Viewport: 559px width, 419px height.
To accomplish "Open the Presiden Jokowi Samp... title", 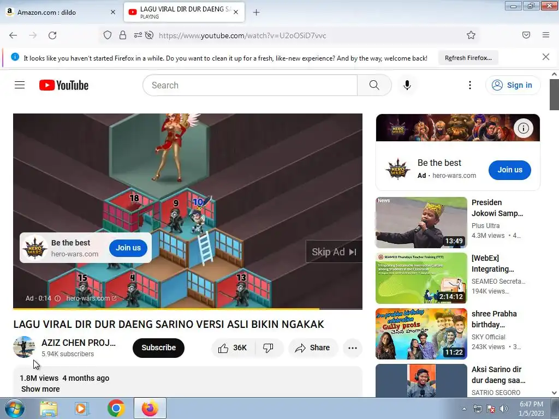I will tap(497, 208).
